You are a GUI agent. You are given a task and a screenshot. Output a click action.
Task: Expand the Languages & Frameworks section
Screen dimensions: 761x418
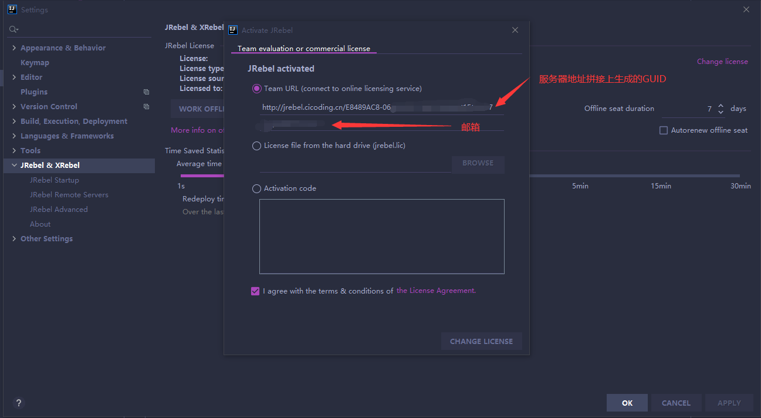(x=14, y=136)
